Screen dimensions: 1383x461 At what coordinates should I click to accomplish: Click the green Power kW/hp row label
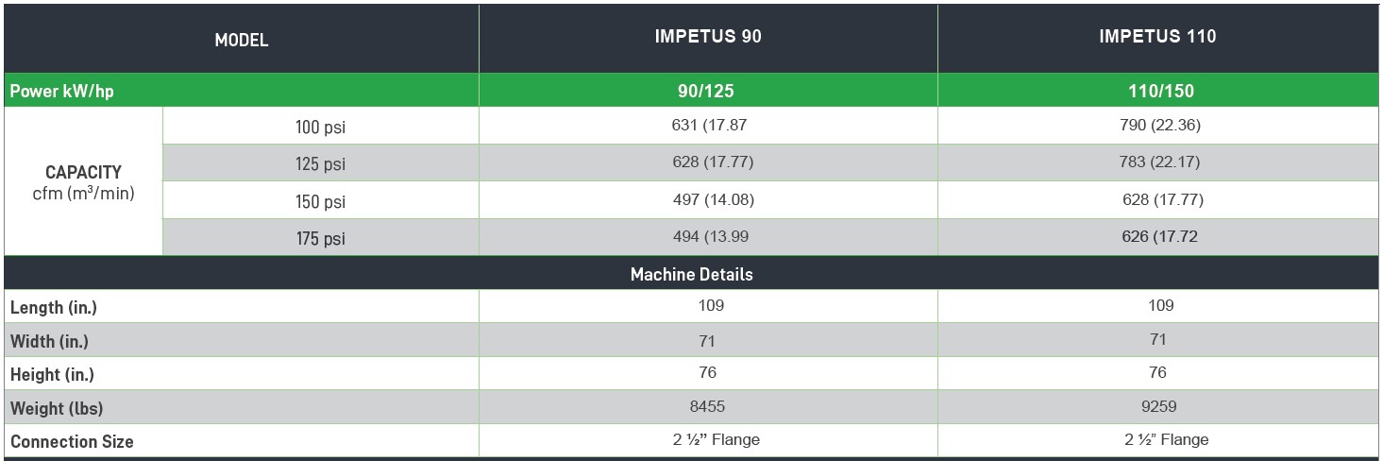pyautogui.click(x=62, y=92)
